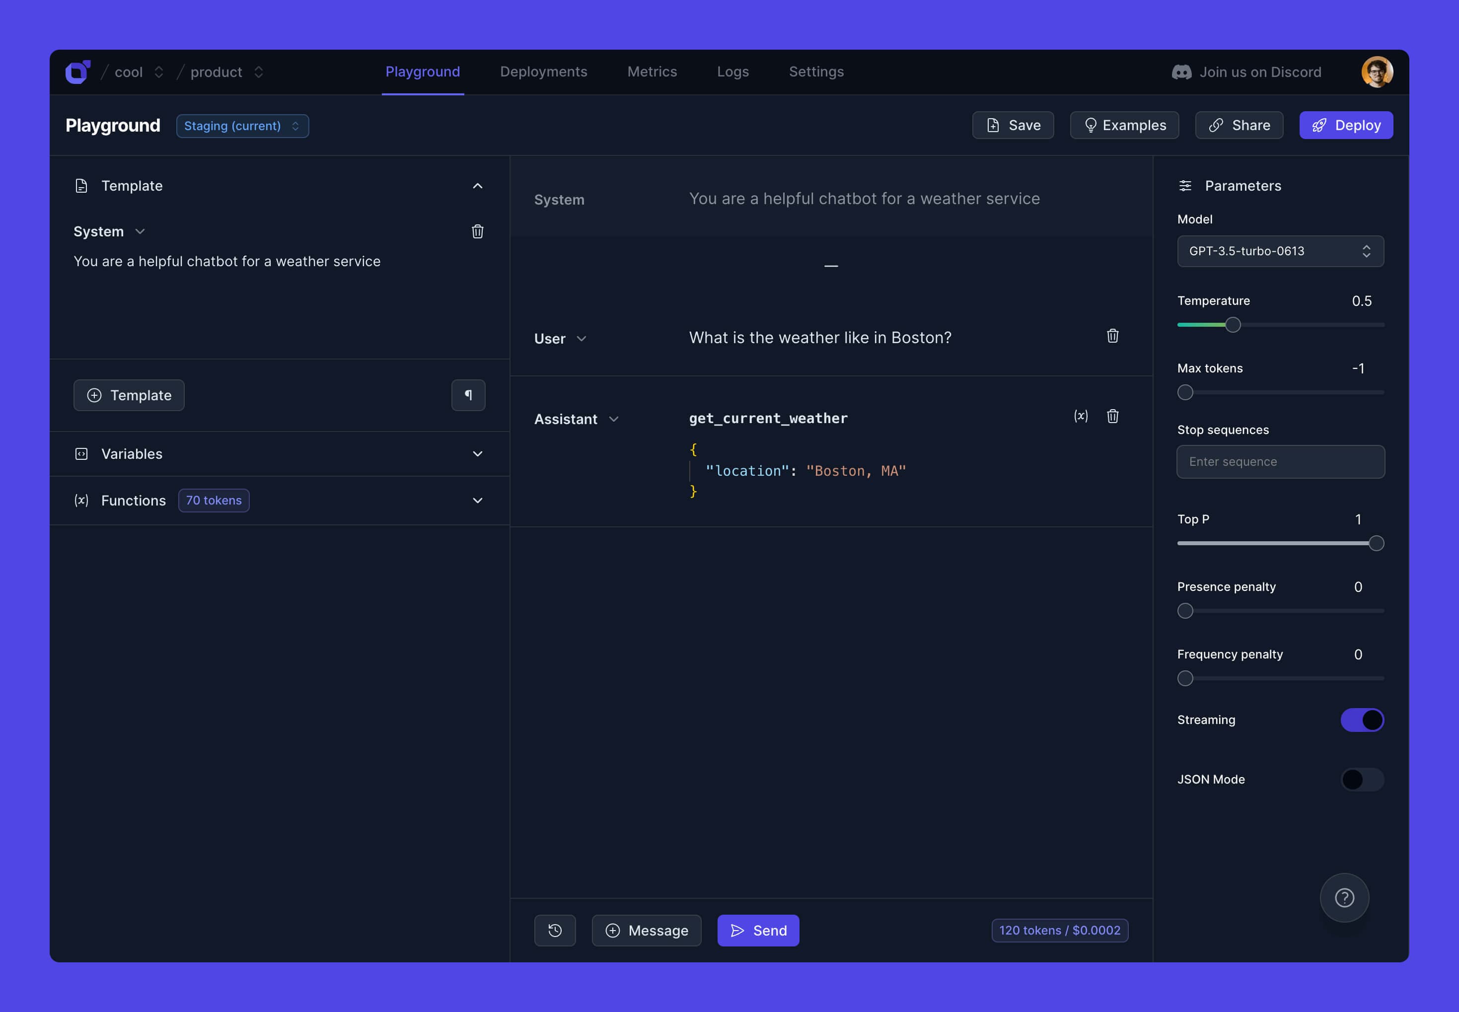Delete the System template message
The image size is (1459, 1012).
[477, 231]
